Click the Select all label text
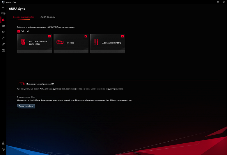227x155 pixels. [x=25, y=31]
